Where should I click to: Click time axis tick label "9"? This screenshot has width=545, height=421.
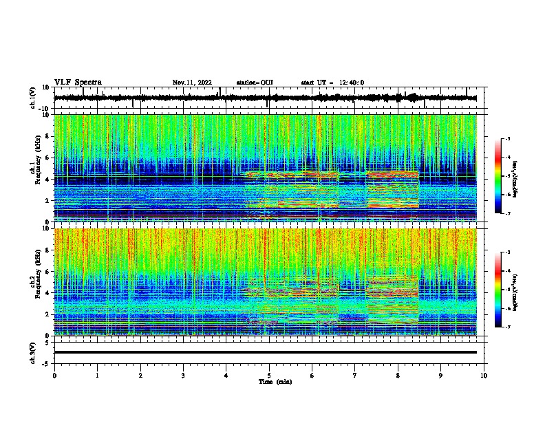coord(440,376)
